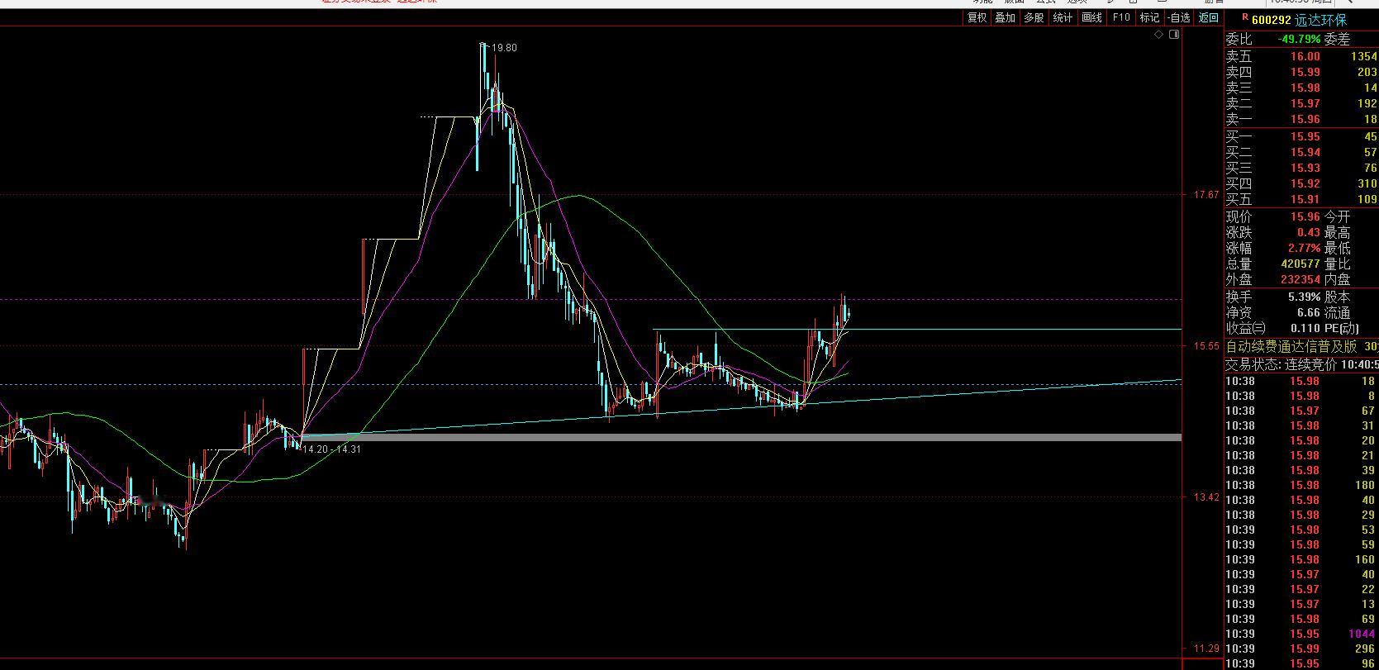The width and height of the screenshot is (1379, 670).
Task: Click the 换手 value 5.39%
Action: [1305, 297]
